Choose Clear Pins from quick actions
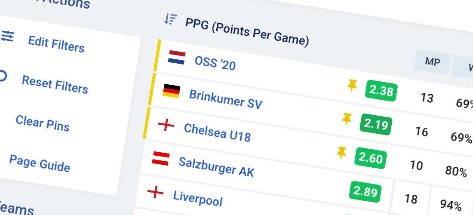473x215 pixels. (x=43, y=123)
